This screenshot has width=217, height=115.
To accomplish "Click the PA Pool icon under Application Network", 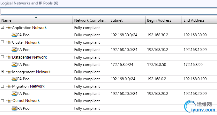I will tap(14, 35).
